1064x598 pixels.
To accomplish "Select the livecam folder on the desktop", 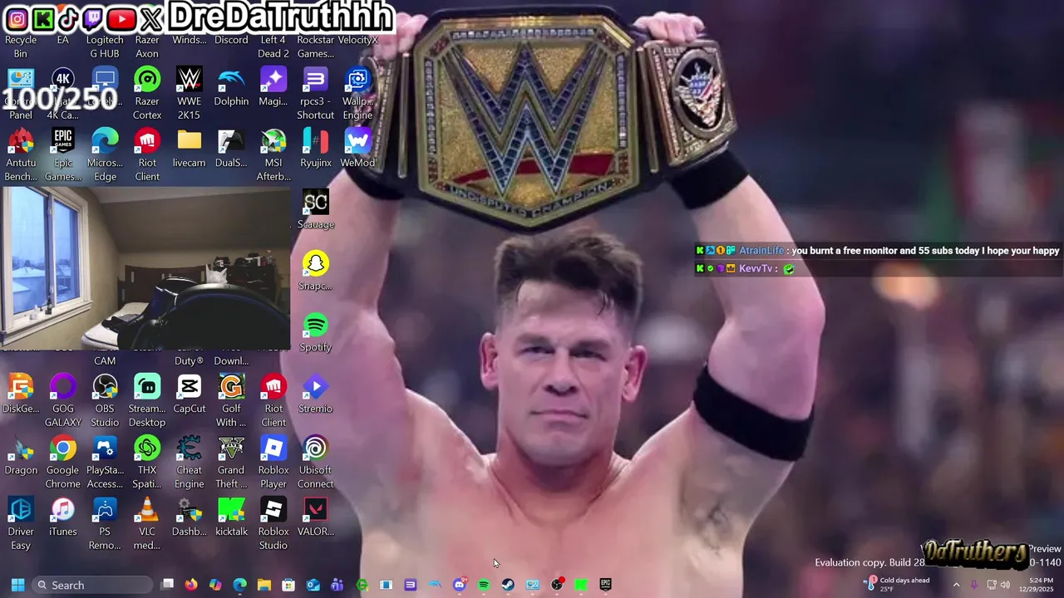I will [190, 148].
